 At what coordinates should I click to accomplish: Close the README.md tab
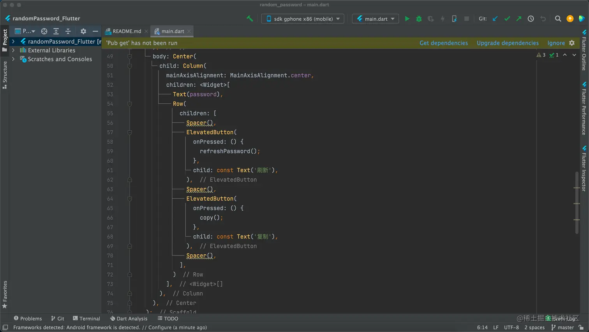(x=146, y=31)
